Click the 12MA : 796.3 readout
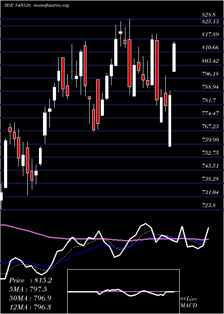This screenshot has width=224, height=314. 30,307
